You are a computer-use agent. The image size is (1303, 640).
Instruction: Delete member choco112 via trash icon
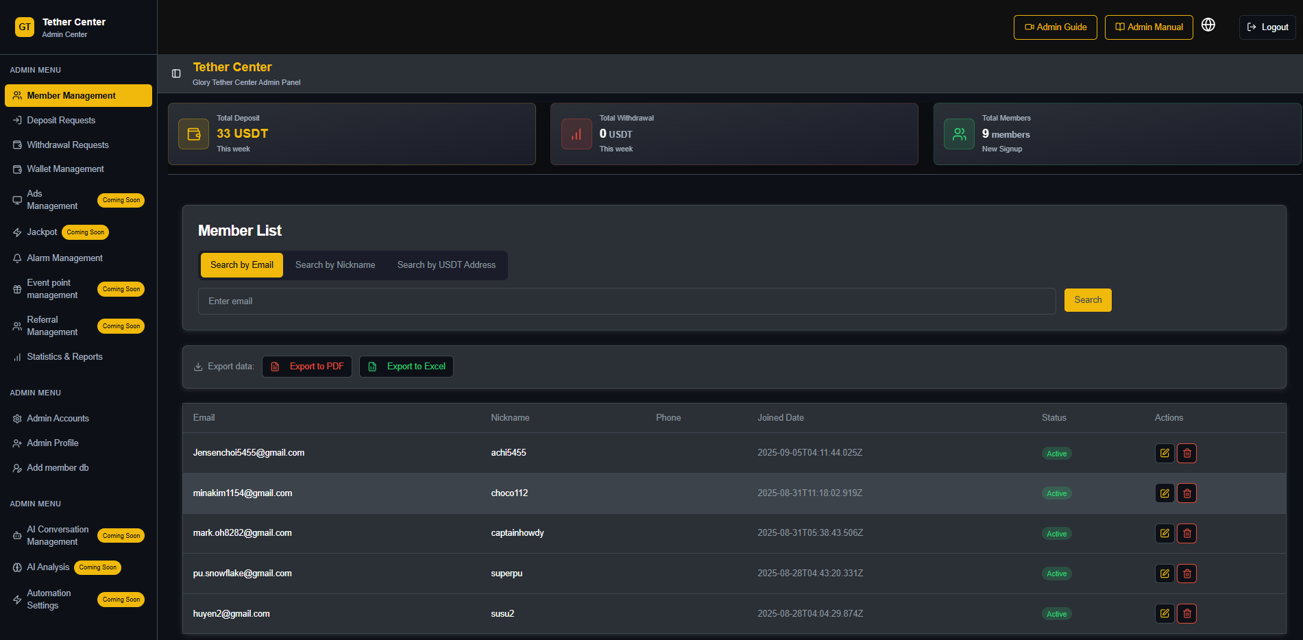point(1186,493)
